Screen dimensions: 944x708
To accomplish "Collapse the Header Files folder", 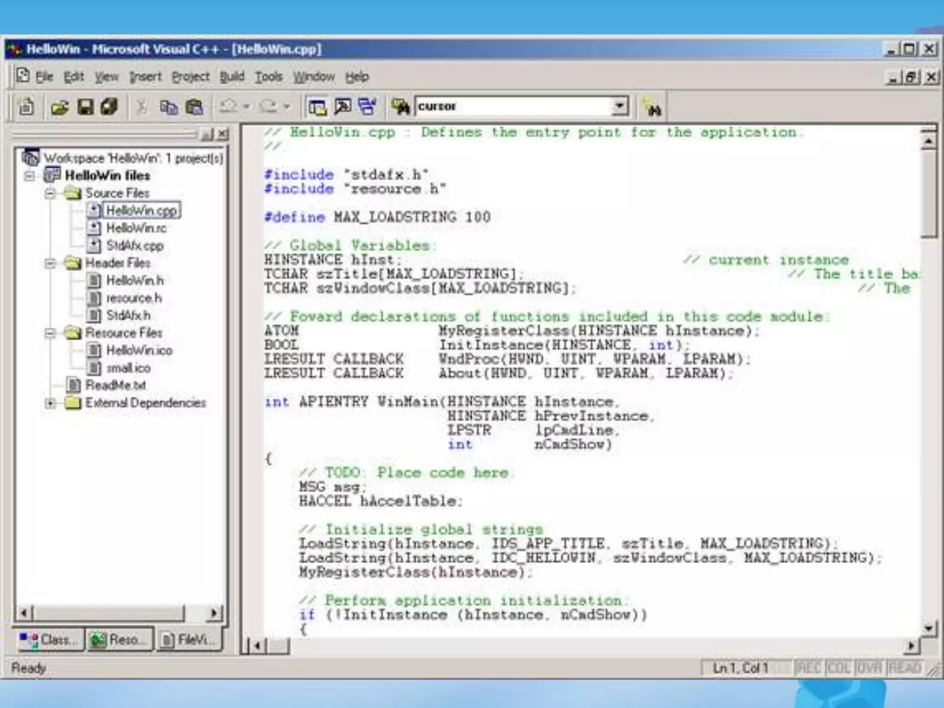I will click(50, 263).
